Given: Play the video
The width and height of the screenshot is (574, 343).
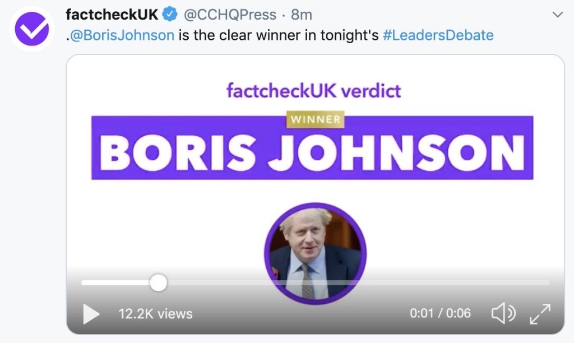Looking at the screenshot, I should click(x=91, y=313).
